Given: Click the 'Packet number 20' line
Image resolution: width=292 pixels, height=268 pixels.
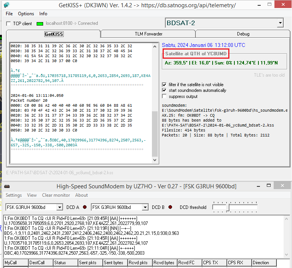Looking at the screenshot, I should (x=29, y=100).
